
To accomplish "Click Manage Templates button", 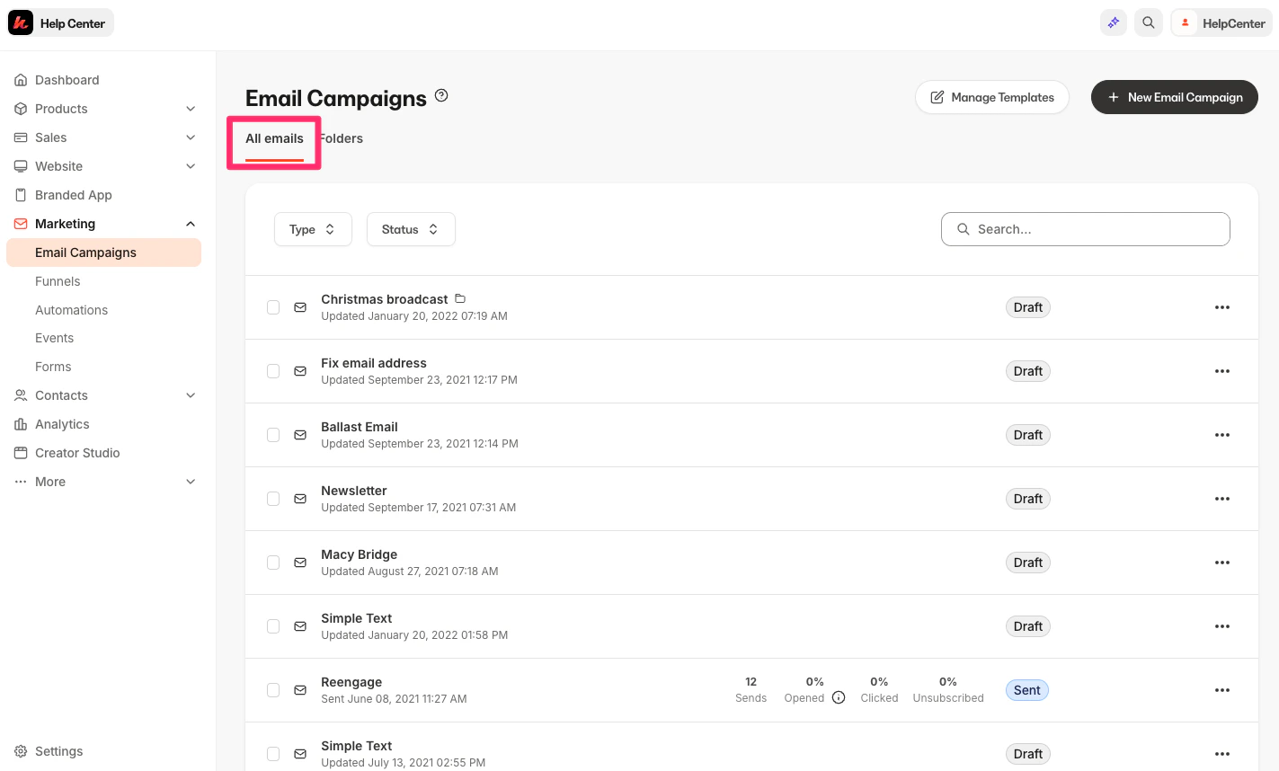I will click(x=992, y=97).
